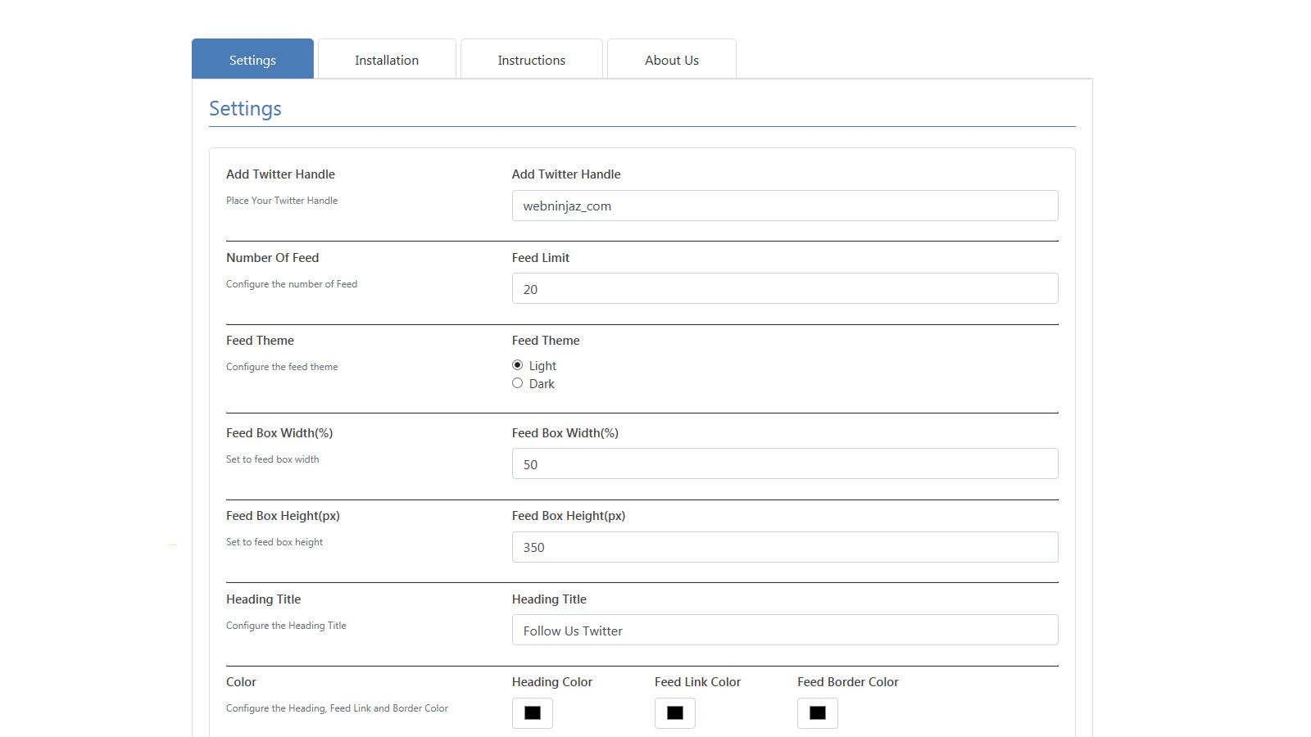Click the Settings page heading
Screen dimensions: 1311x737
pos(245,107)
